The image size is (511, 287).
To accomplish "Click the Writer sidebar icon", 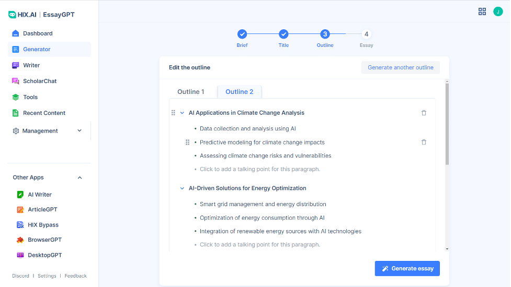I will 15,65.
